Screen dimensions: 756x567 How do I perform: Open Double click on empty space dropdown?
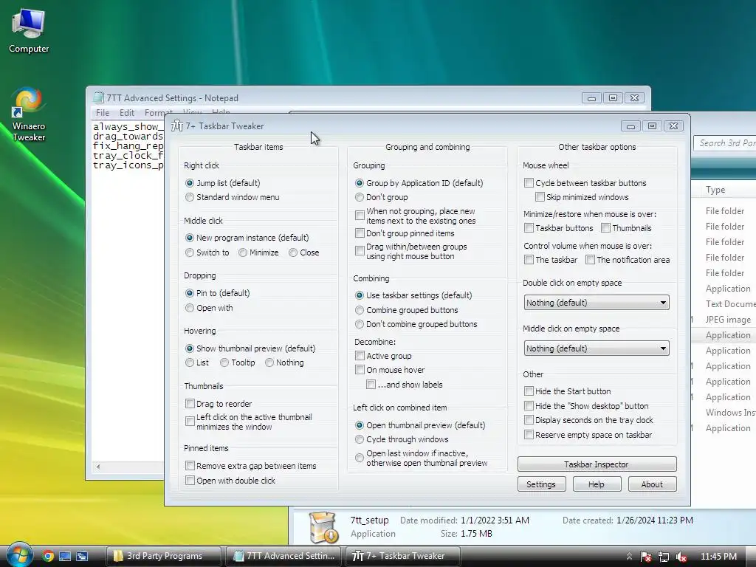tap(597, 303)
